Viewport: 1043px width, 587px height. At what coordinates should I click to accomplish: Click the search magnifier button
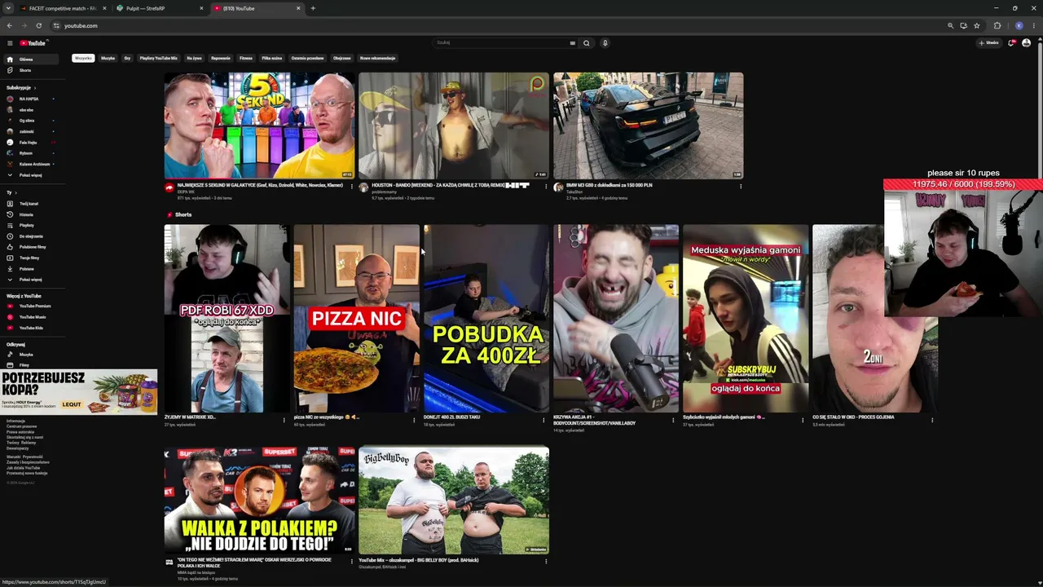[x=586, y=43]
